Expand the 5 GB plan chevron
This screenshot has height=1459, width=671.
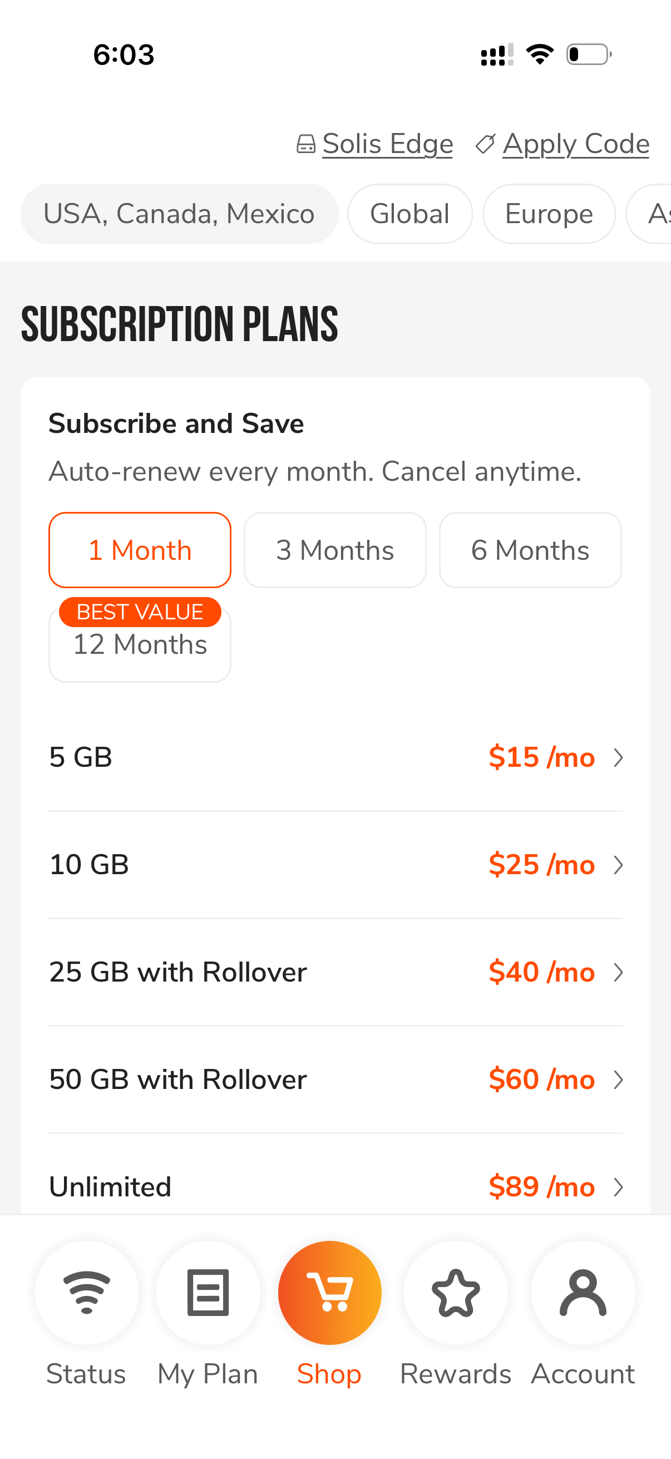tap(618, 758)
